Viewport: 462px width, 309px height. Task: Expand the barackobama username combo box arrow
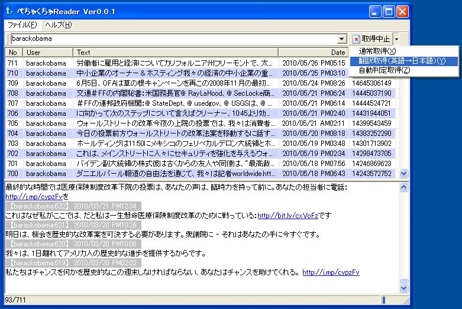pos(341,39)
